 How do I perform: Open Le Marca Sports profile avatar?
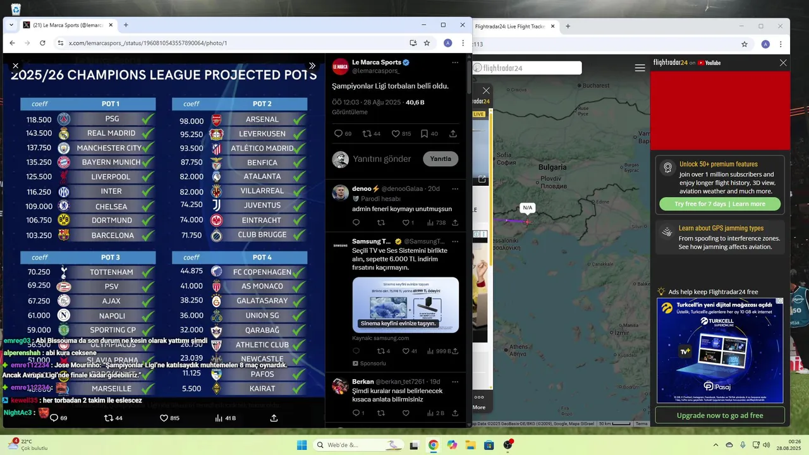341,66
